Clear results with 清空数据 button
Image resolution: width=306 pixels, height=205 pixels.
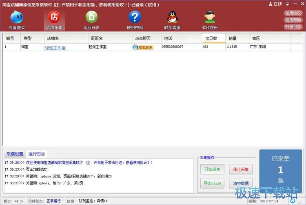(241, 183)
